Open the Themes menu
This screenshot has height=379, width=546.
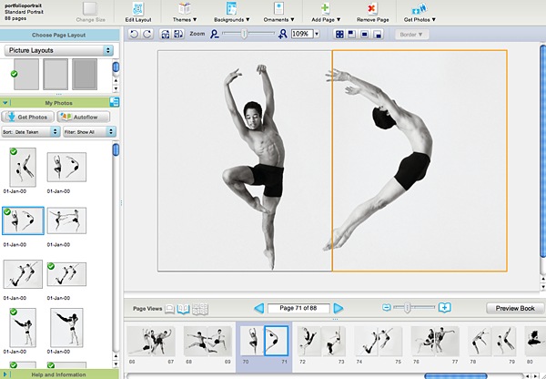click(183, 12)
